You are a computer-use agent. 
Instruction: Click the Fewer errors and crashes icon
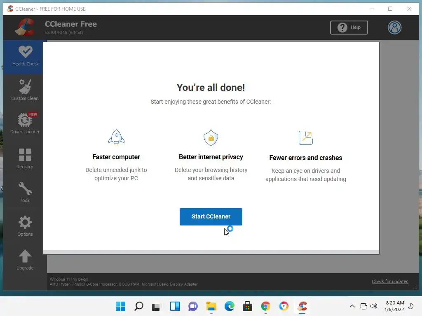coord(306,137)
